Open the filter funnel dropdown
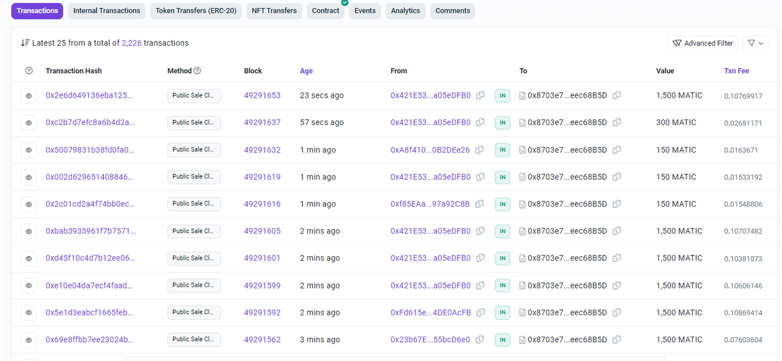Viewport: 782px width, 361px height. [755, 43]
